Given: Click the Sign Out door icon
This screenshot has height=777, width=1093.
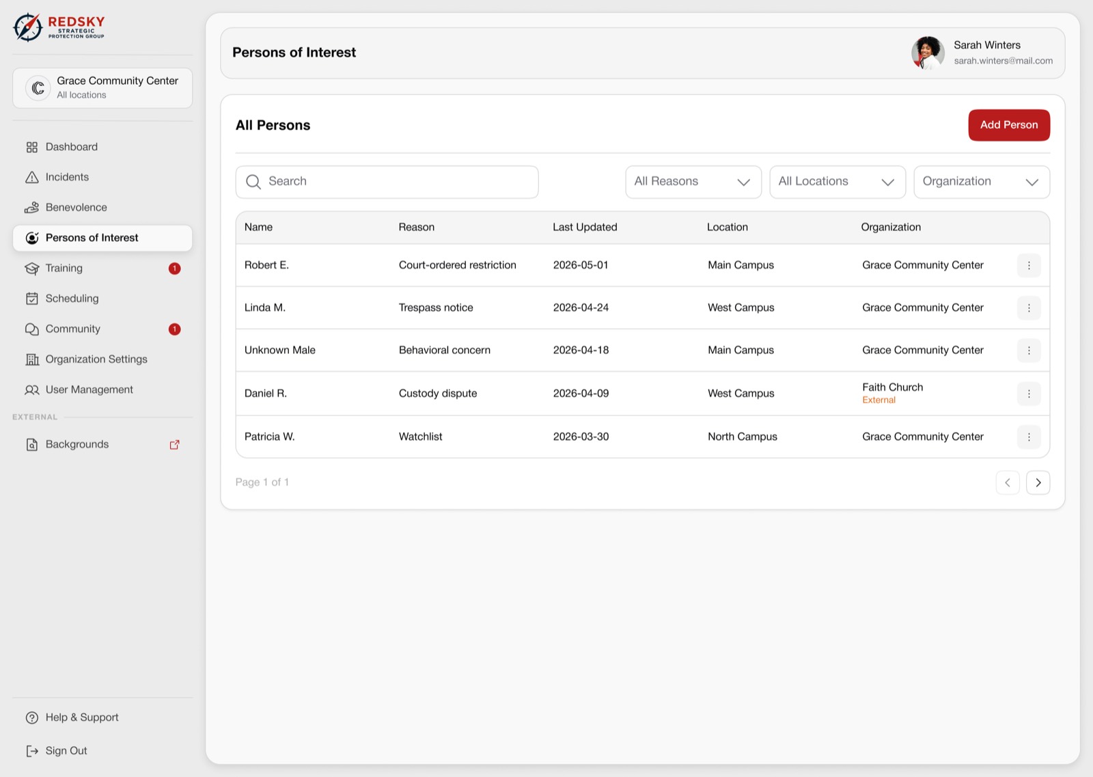Looking at the screenshot, I should [31, 751].
